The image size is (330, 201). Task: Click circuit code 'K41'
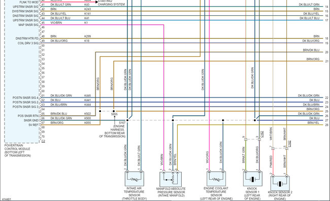pyautogui.click(x=86, y=18)
